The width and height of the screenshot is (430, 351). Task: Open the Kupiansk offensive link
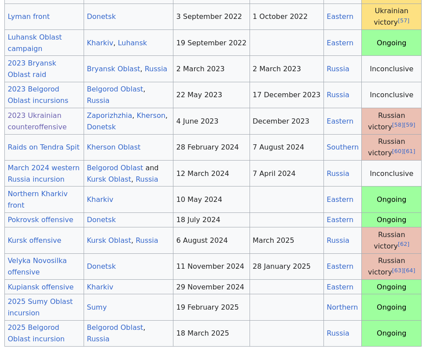(x=40, y=287)
